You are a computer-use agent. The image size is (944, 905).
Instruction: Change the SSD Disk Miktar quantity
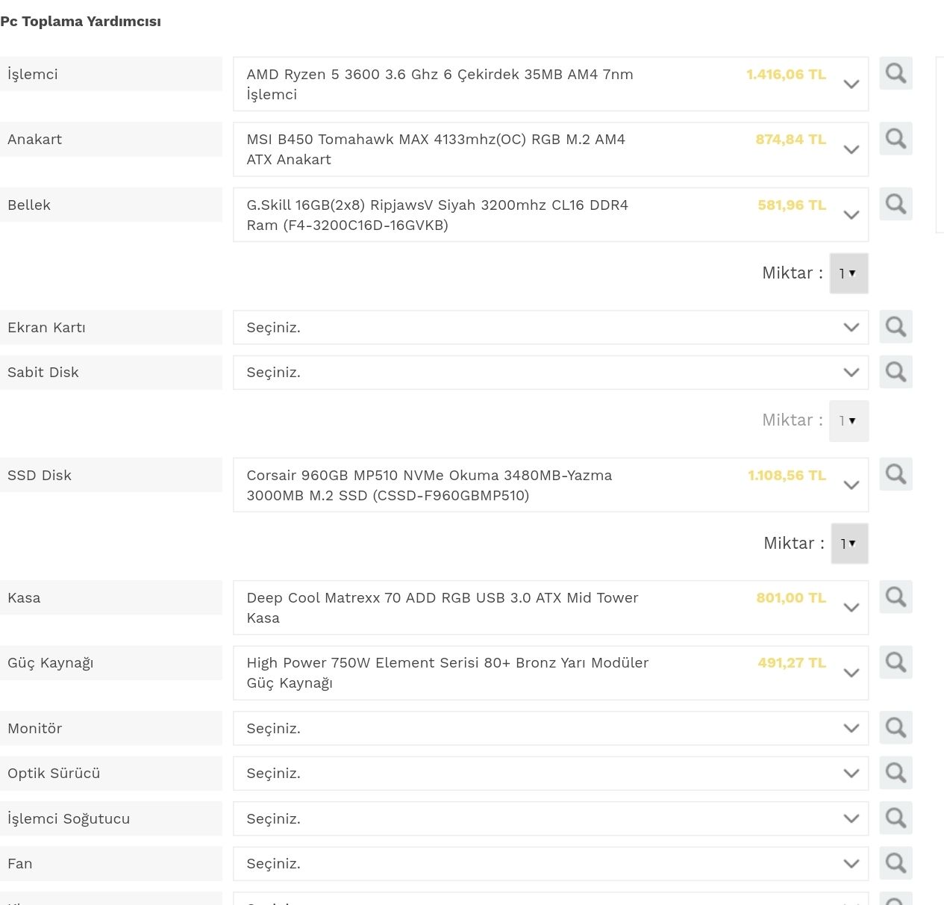[848, 544]
